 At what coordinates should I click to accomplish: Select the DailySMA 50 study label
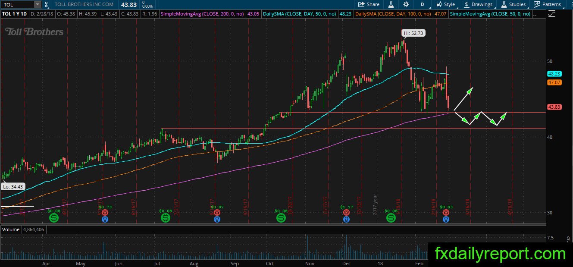tap(300, 14)
